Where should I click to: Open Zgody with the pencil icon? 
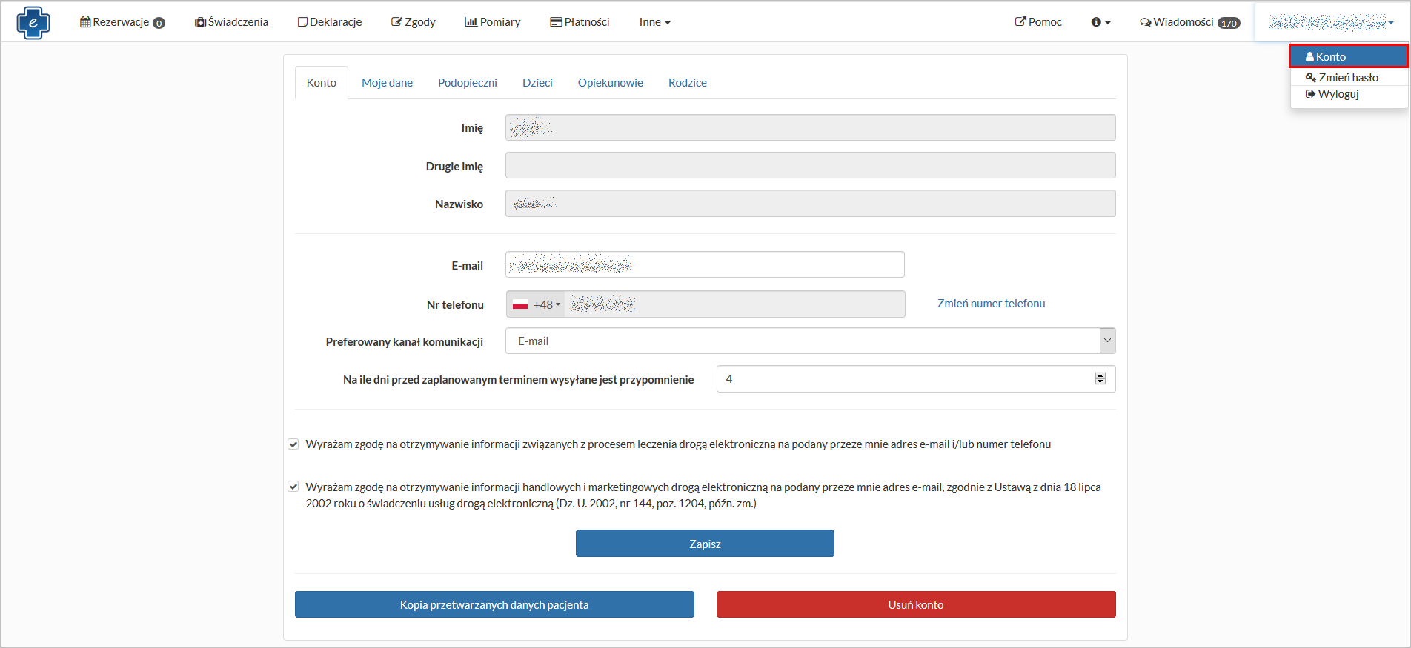pos(414,22)
